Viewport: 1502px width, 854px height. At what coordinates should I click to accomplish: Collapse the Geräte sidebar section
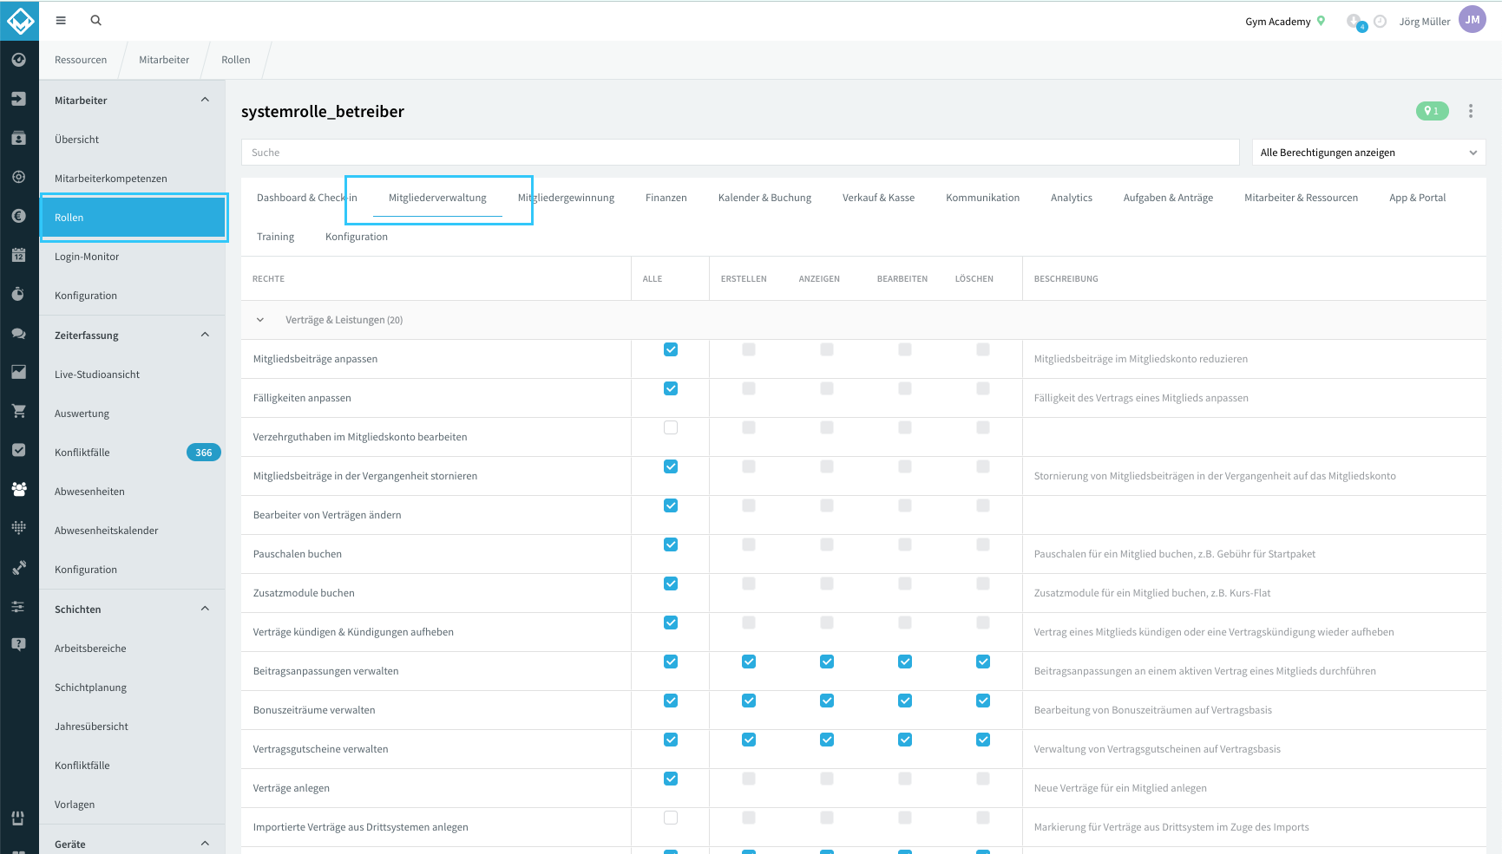coord(205,844)
